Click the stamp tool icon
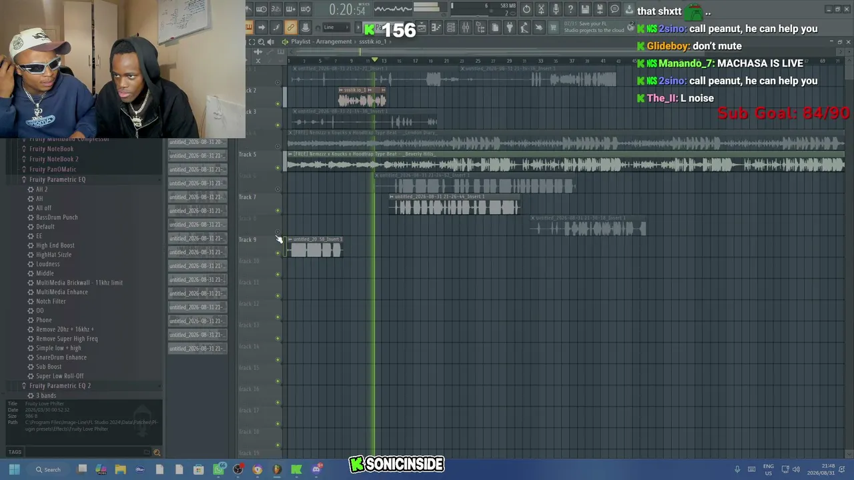This screenshot has width=854, height=480. [x=305, y=27]
